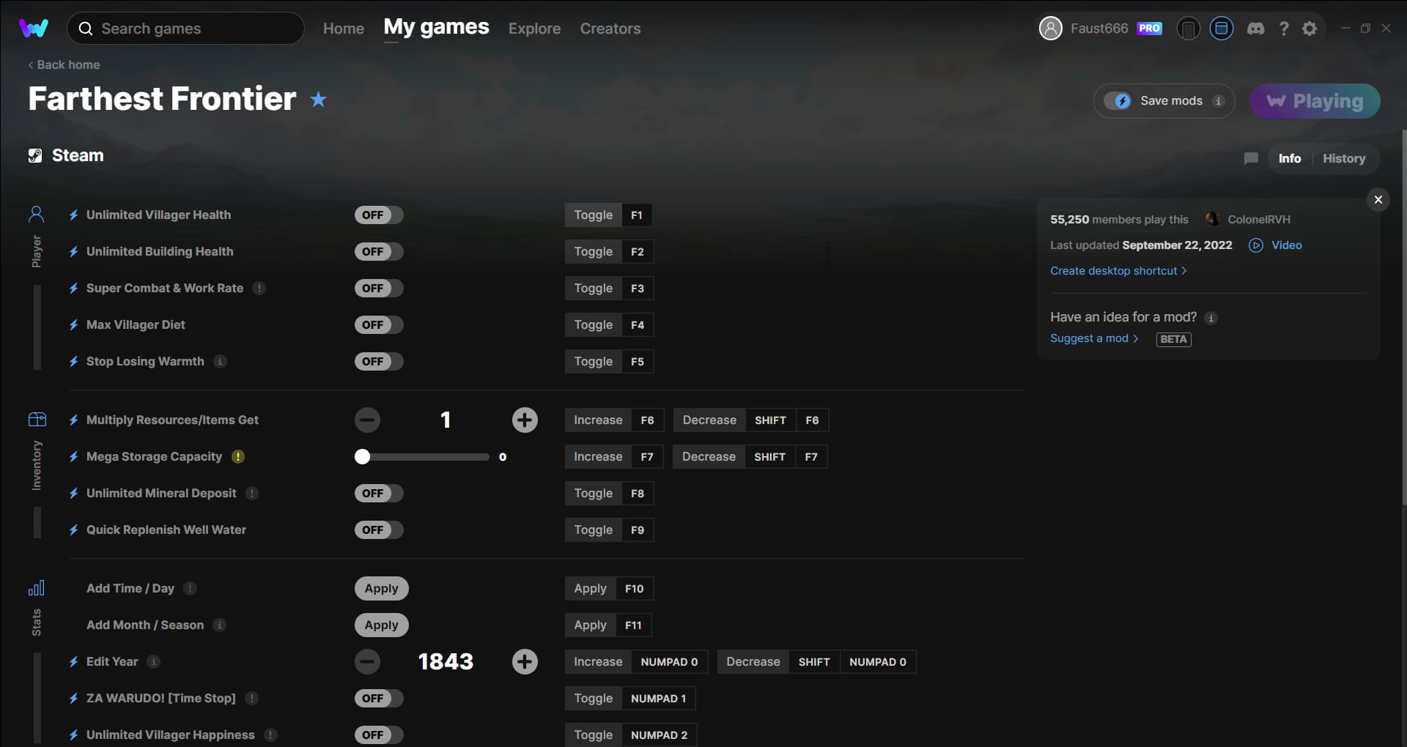Enable Max Villager Diet switch

379,324
